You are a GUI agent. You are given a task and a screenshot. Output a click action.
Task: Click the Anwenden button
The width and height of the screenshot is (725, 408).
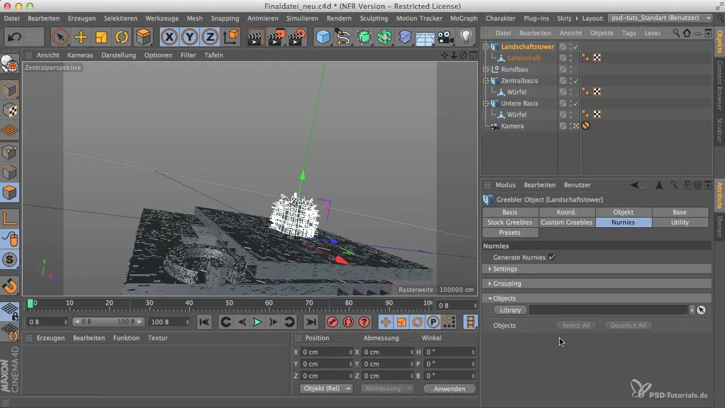tap(449, 389)
